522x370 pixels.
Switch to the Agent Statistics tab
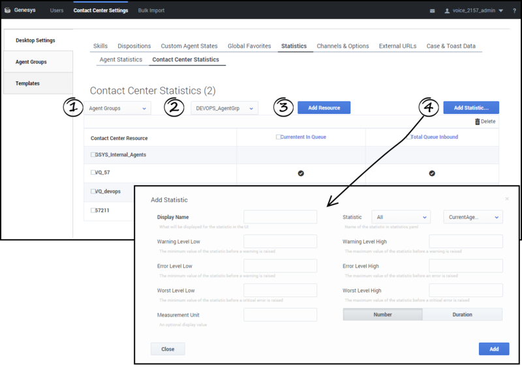(121, 60)
